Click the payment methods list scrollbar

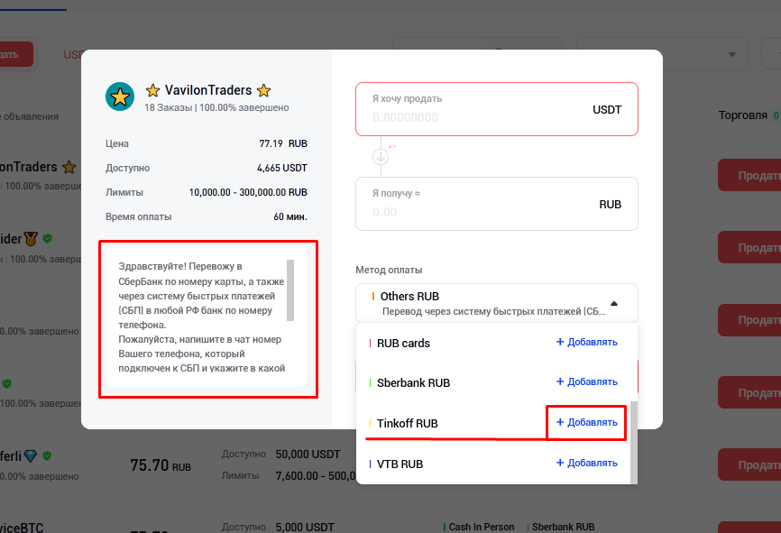(634, 442)
